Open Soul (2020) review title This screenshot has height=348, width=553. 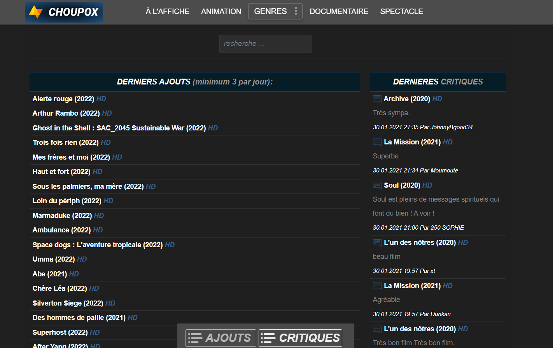402,185
